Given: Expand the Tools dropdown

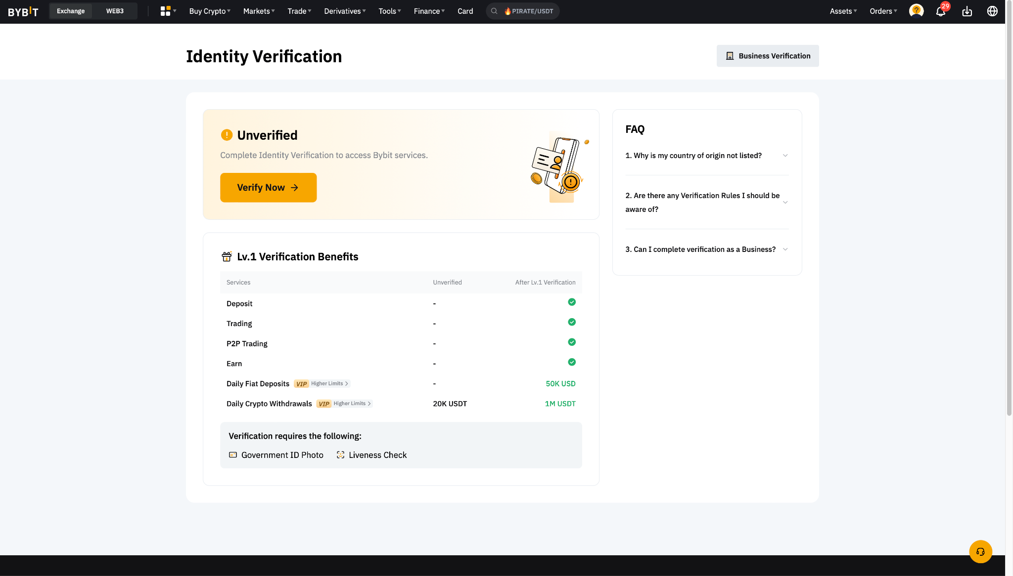Looking at the screenshot, I should click(x=390, y=11).
